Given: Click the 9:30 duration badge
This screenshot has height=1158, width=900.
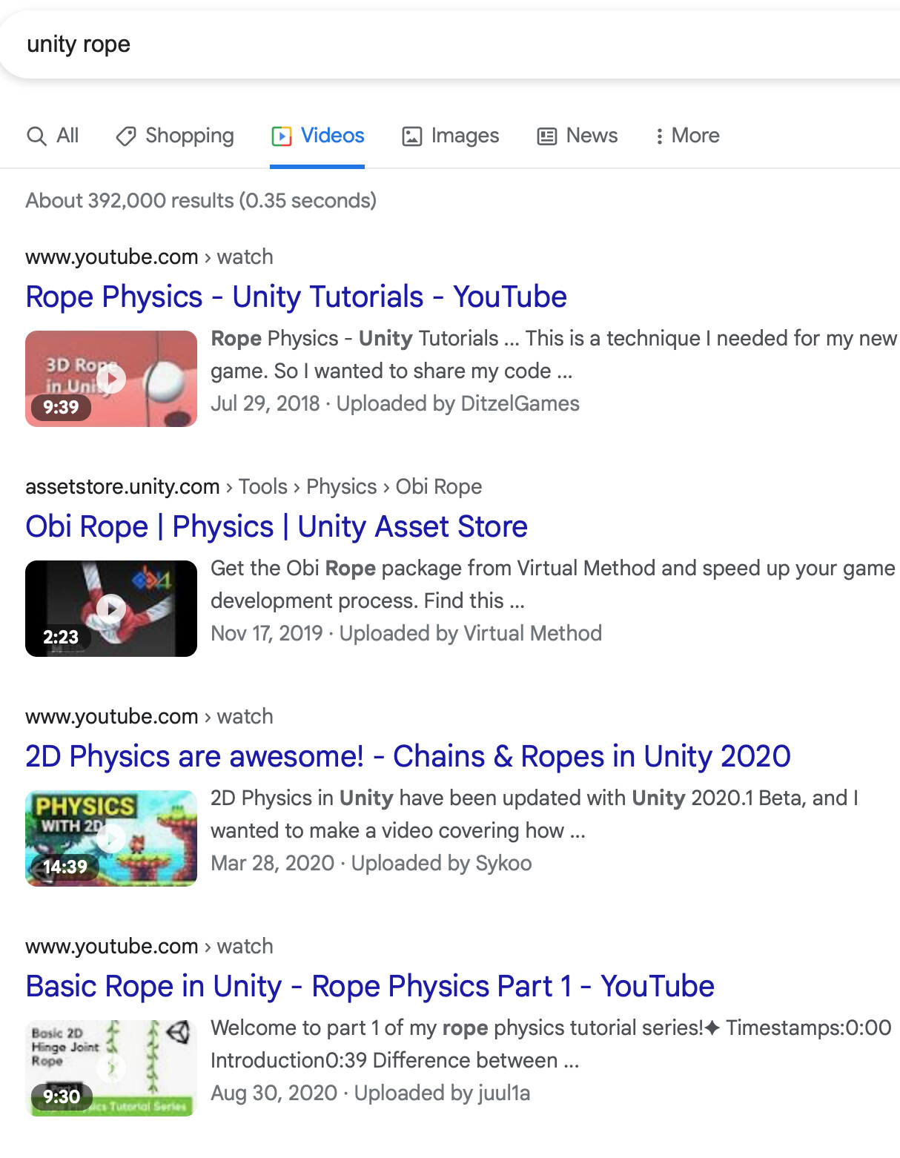Looking at the screenshot, I should pos(62,1096).
